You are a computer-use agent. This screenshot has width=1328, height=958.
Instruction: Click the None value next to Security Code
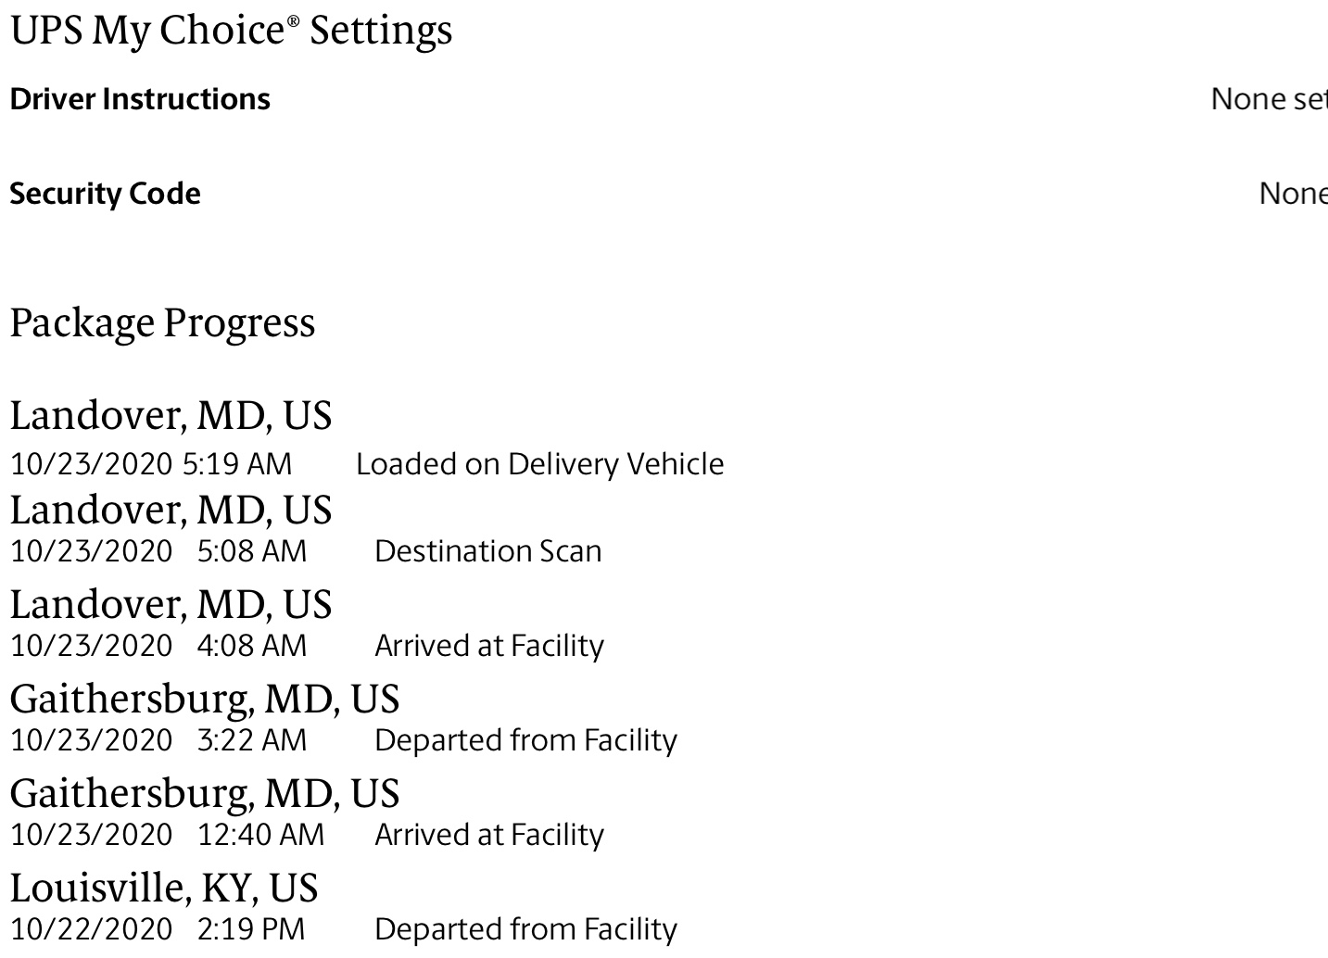tap(1293, 194)
